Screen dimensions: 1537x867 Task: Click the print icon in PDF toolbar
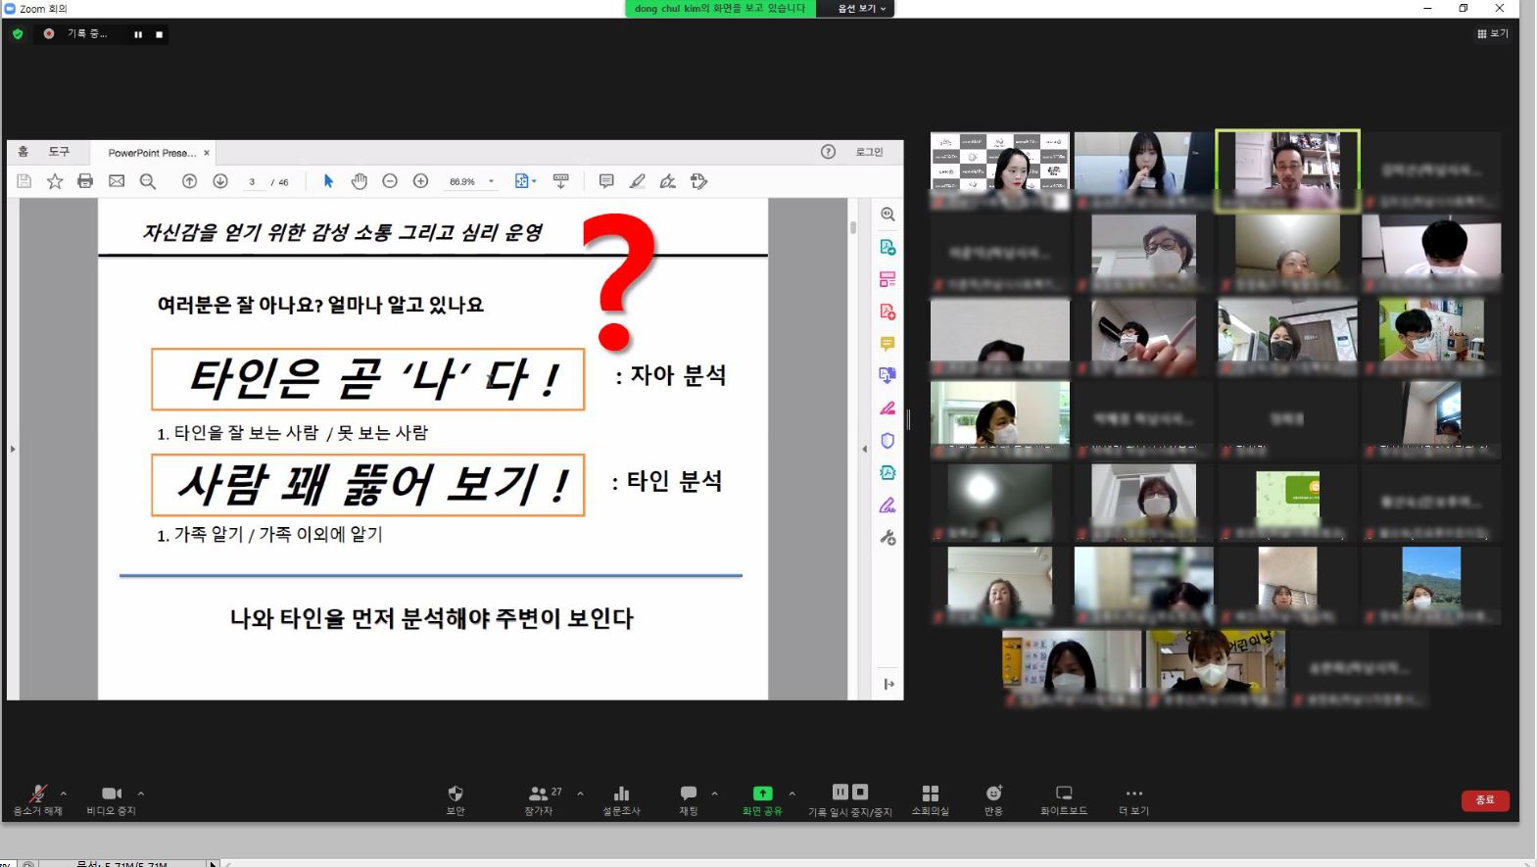click(85, 181)
